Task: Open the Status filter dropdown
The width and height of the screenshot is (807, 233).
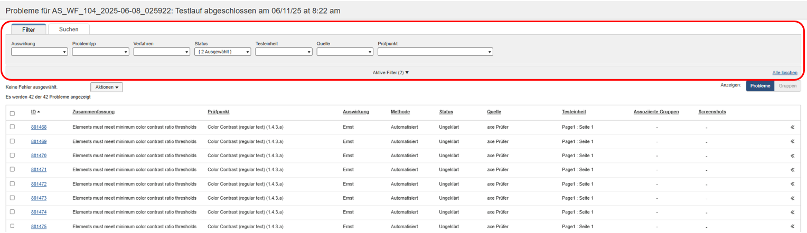Action: coord(222,52)
